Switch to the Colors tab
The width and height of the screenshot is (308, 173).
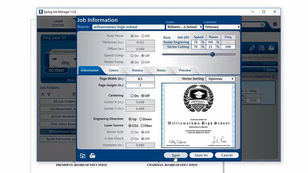pyautogui.click(x=114, y=70)
